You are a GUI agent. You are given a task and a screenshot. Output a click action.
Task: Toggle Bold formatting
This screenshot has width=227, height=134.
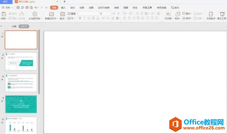80,18
